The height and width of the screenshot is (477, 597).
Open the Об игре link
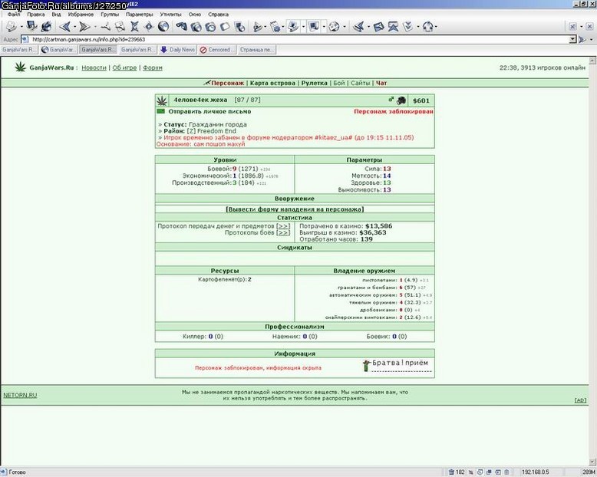[124, 67]
